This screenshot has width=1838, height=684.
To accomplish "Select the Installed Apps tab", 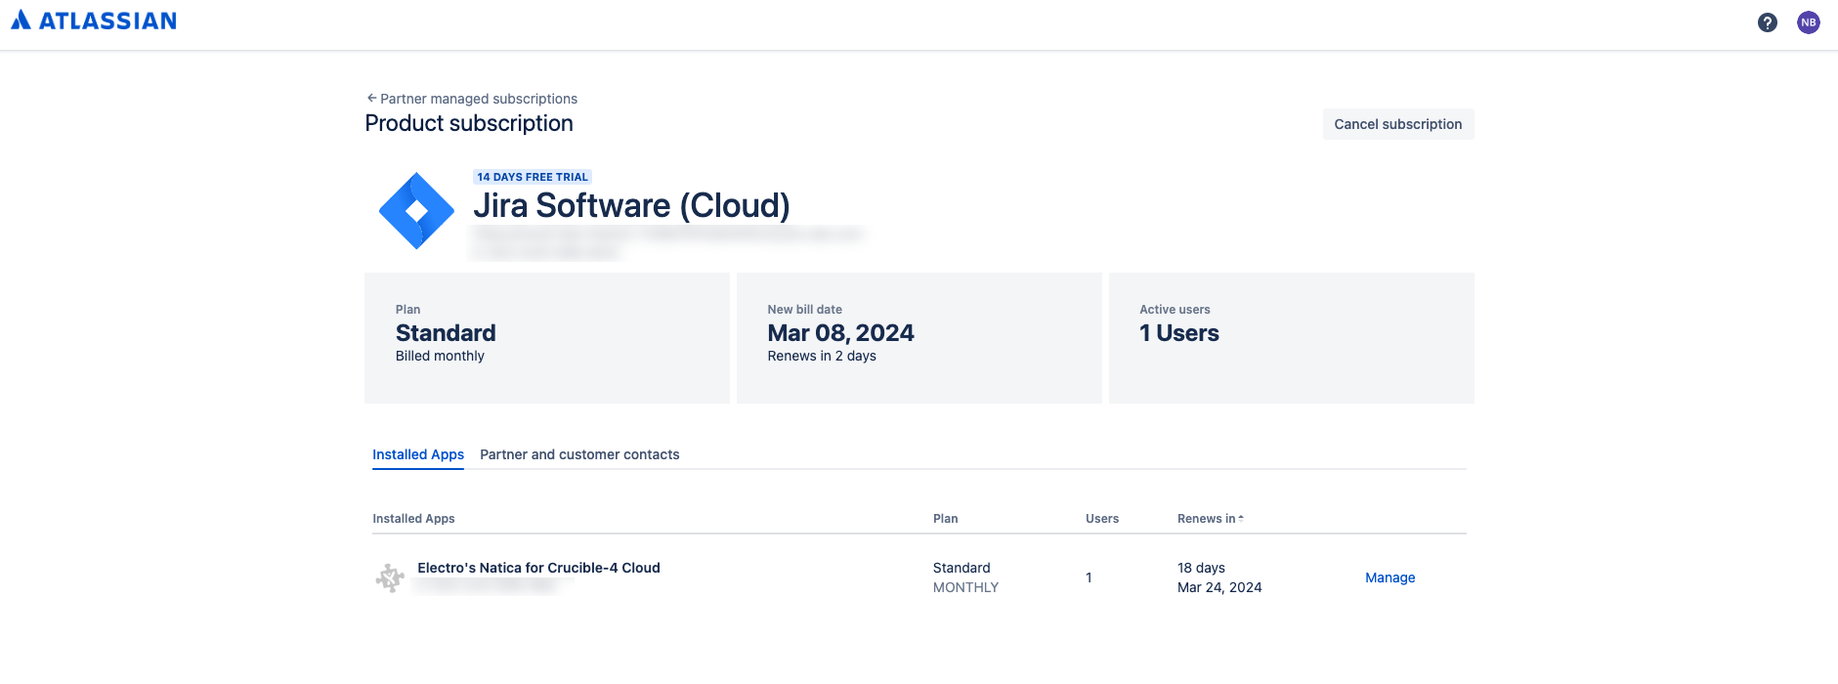I will coord(418,454).
